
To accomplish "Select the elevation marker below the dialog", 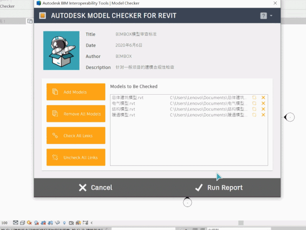I will tap(187, 202).
